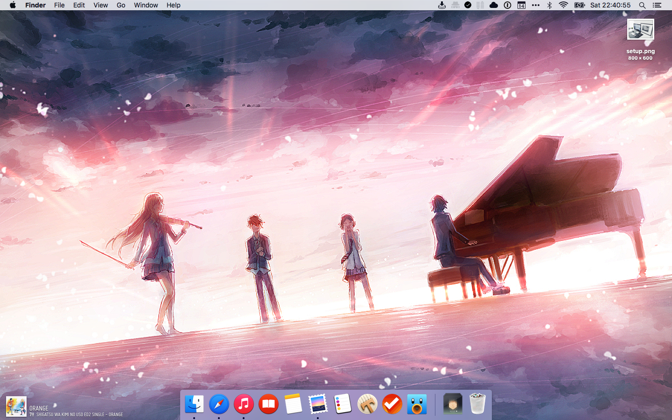The width and height of the screenshot is (672, 420).
Task: Open the dark document stack in Dock
Action: 453,404
